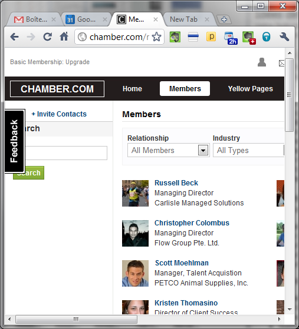Open the Chrome wrench settings menu
Screen dimensions: 299x329
[284, 37]
